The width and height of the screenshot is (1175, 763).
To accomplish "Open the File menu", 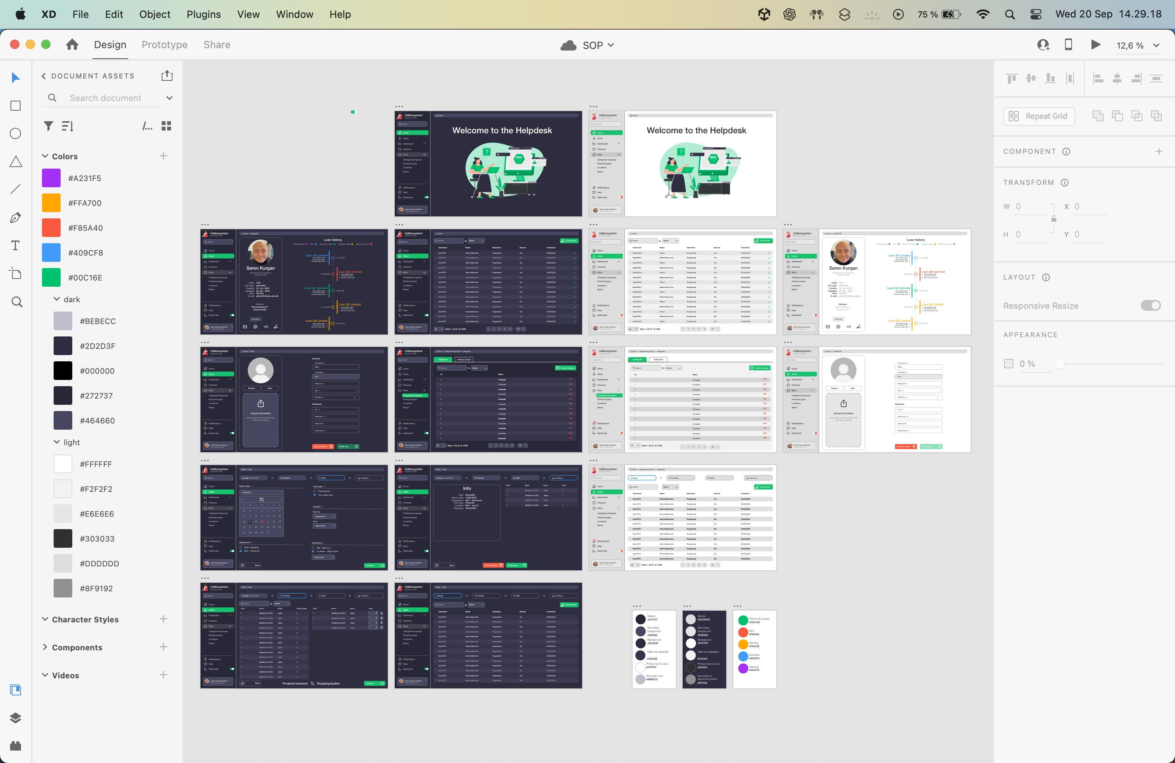I will 80,14.
